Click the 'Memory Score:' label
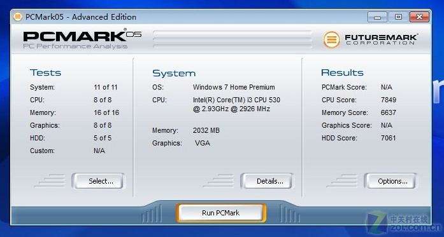444x237 pixels. click(x=345, y=112)
